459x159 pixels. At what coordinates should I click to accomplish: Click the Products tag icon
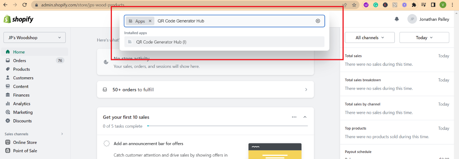(8, 69)
